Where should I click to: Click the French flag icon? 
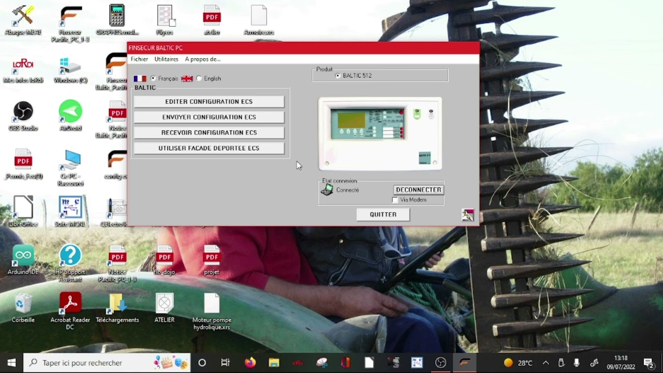(140, 79)
